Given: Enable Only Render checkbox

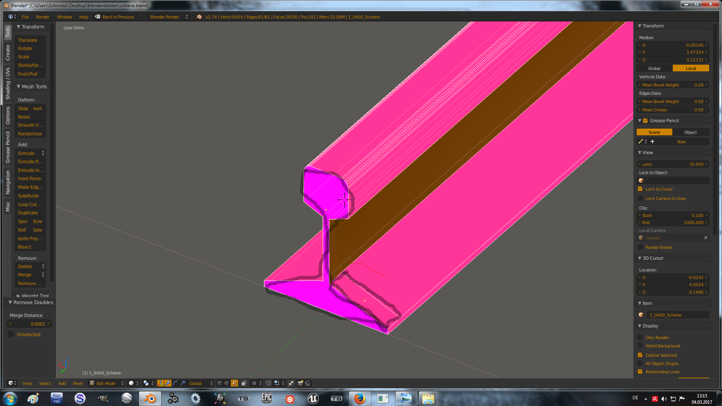Looking at the screenshot, I should tap(640, 338).
